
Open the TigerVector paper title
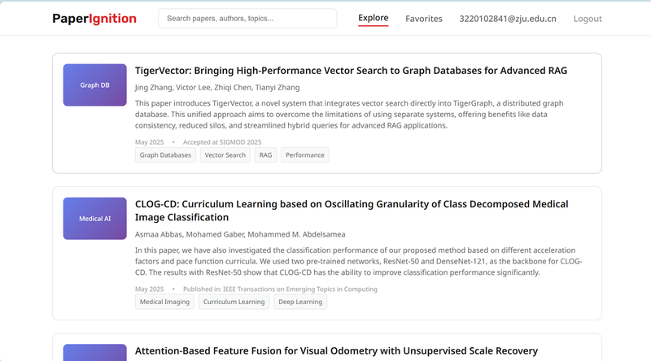351,71
